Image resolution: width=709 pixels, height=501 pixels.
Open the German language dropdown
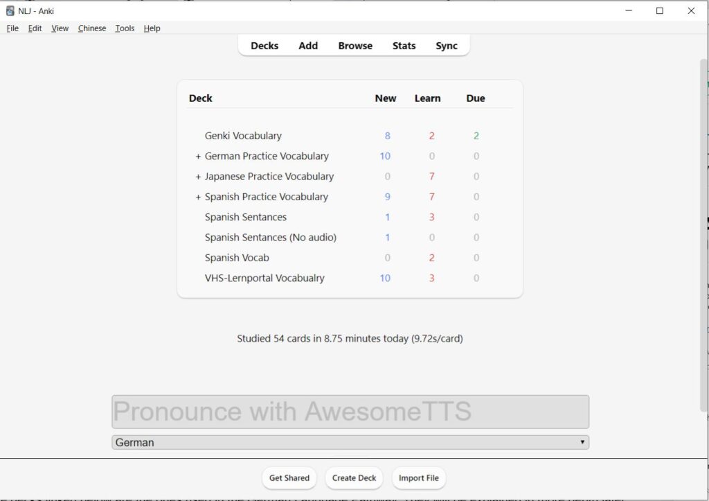point(582,441)
